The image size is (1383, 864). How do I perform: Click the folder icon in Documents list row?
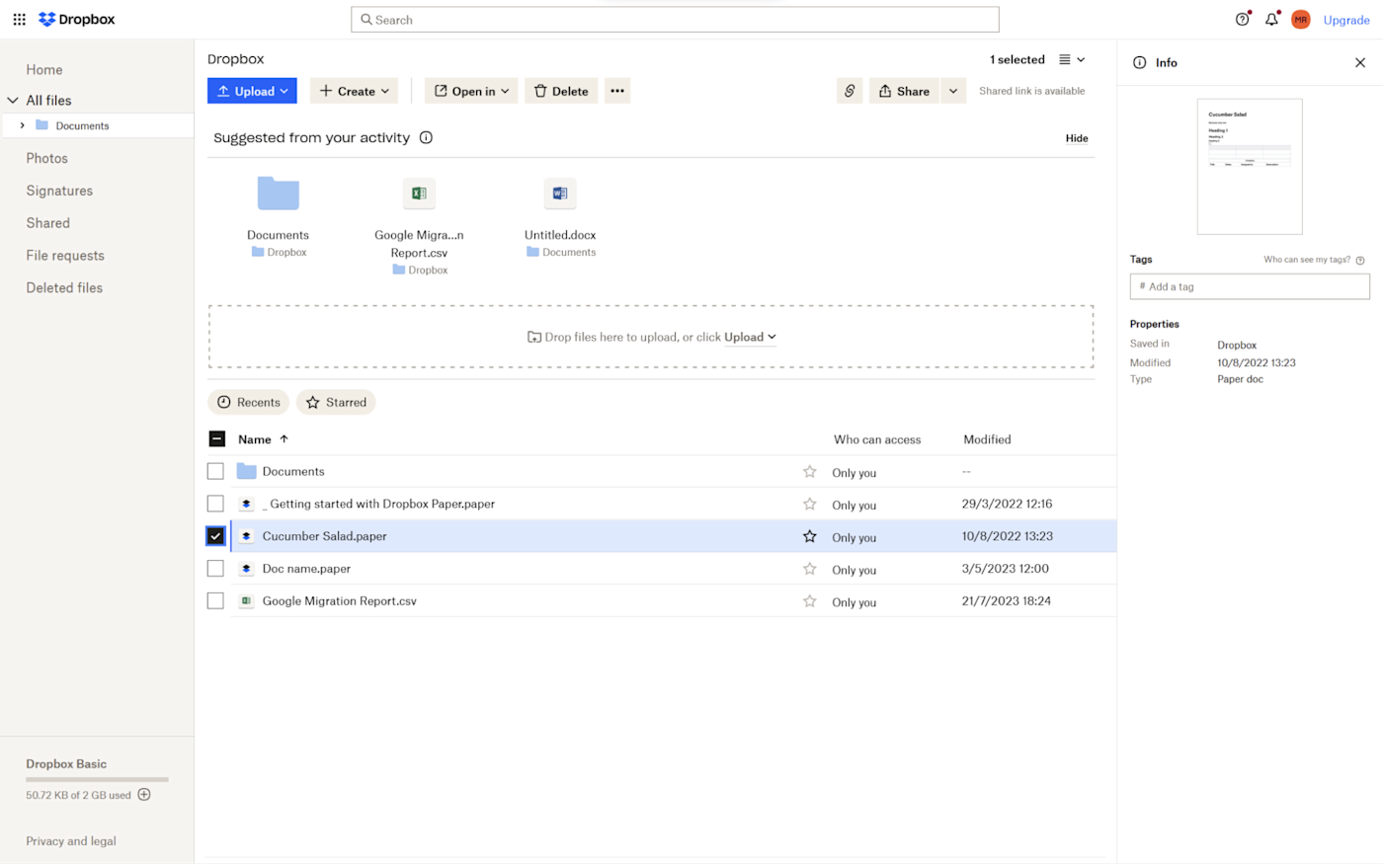247,472
